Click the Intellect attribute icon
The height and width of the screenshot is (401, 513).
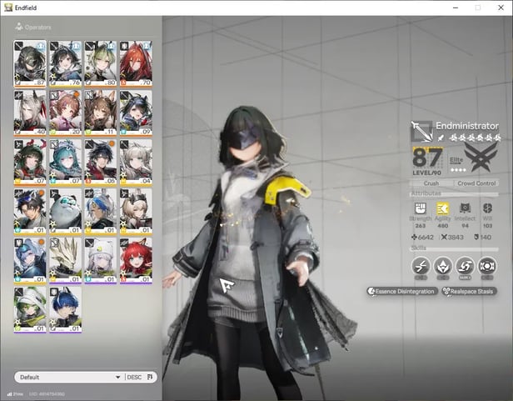pyautogui.click(x=466, y=208)
